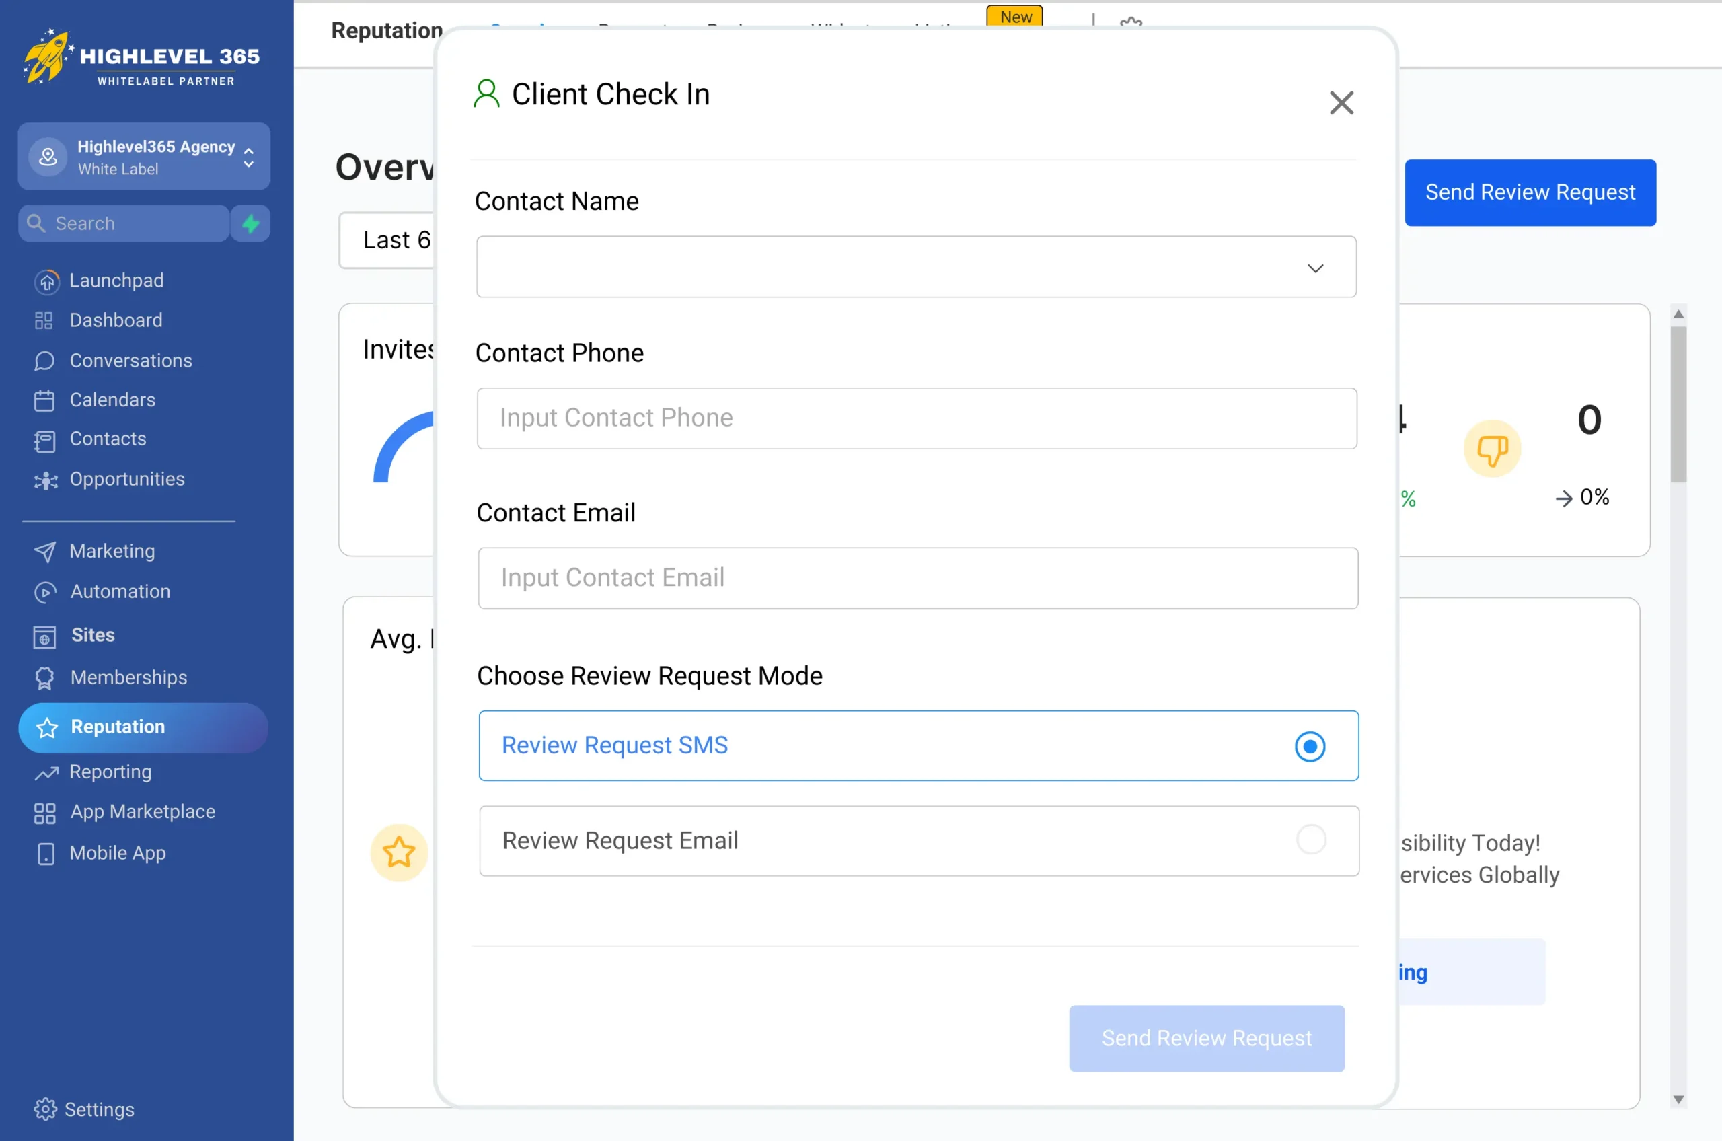Select the Review Request Email radio option
The width and height of the screenshot is (1722, 1141).
pos(1311,840)
